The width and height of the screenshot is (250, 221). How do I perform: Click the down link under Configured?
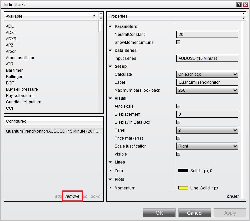point(96,196)
